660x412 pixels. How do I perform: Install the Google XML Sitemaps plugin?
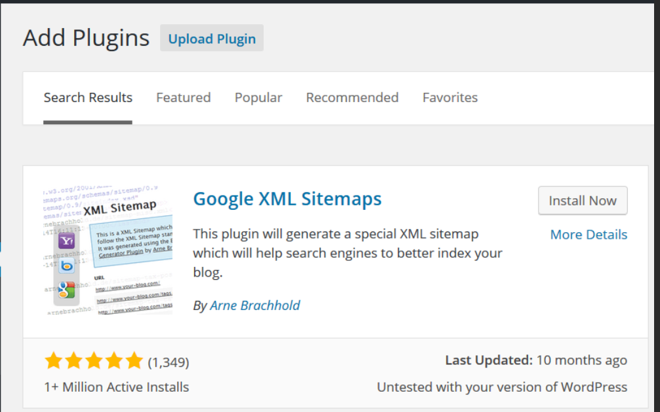583,201
